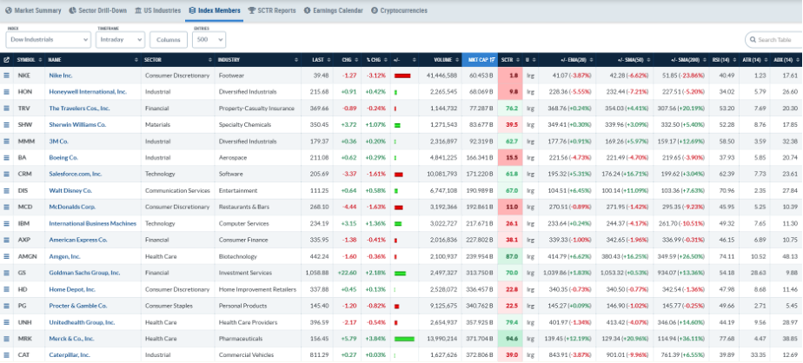Expand the 500 entries dropdown
803x363 pixels.
tap(209, 39)
